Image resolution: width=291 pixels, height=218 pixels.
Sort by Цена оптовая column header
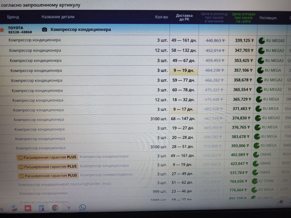pos(244,18)
